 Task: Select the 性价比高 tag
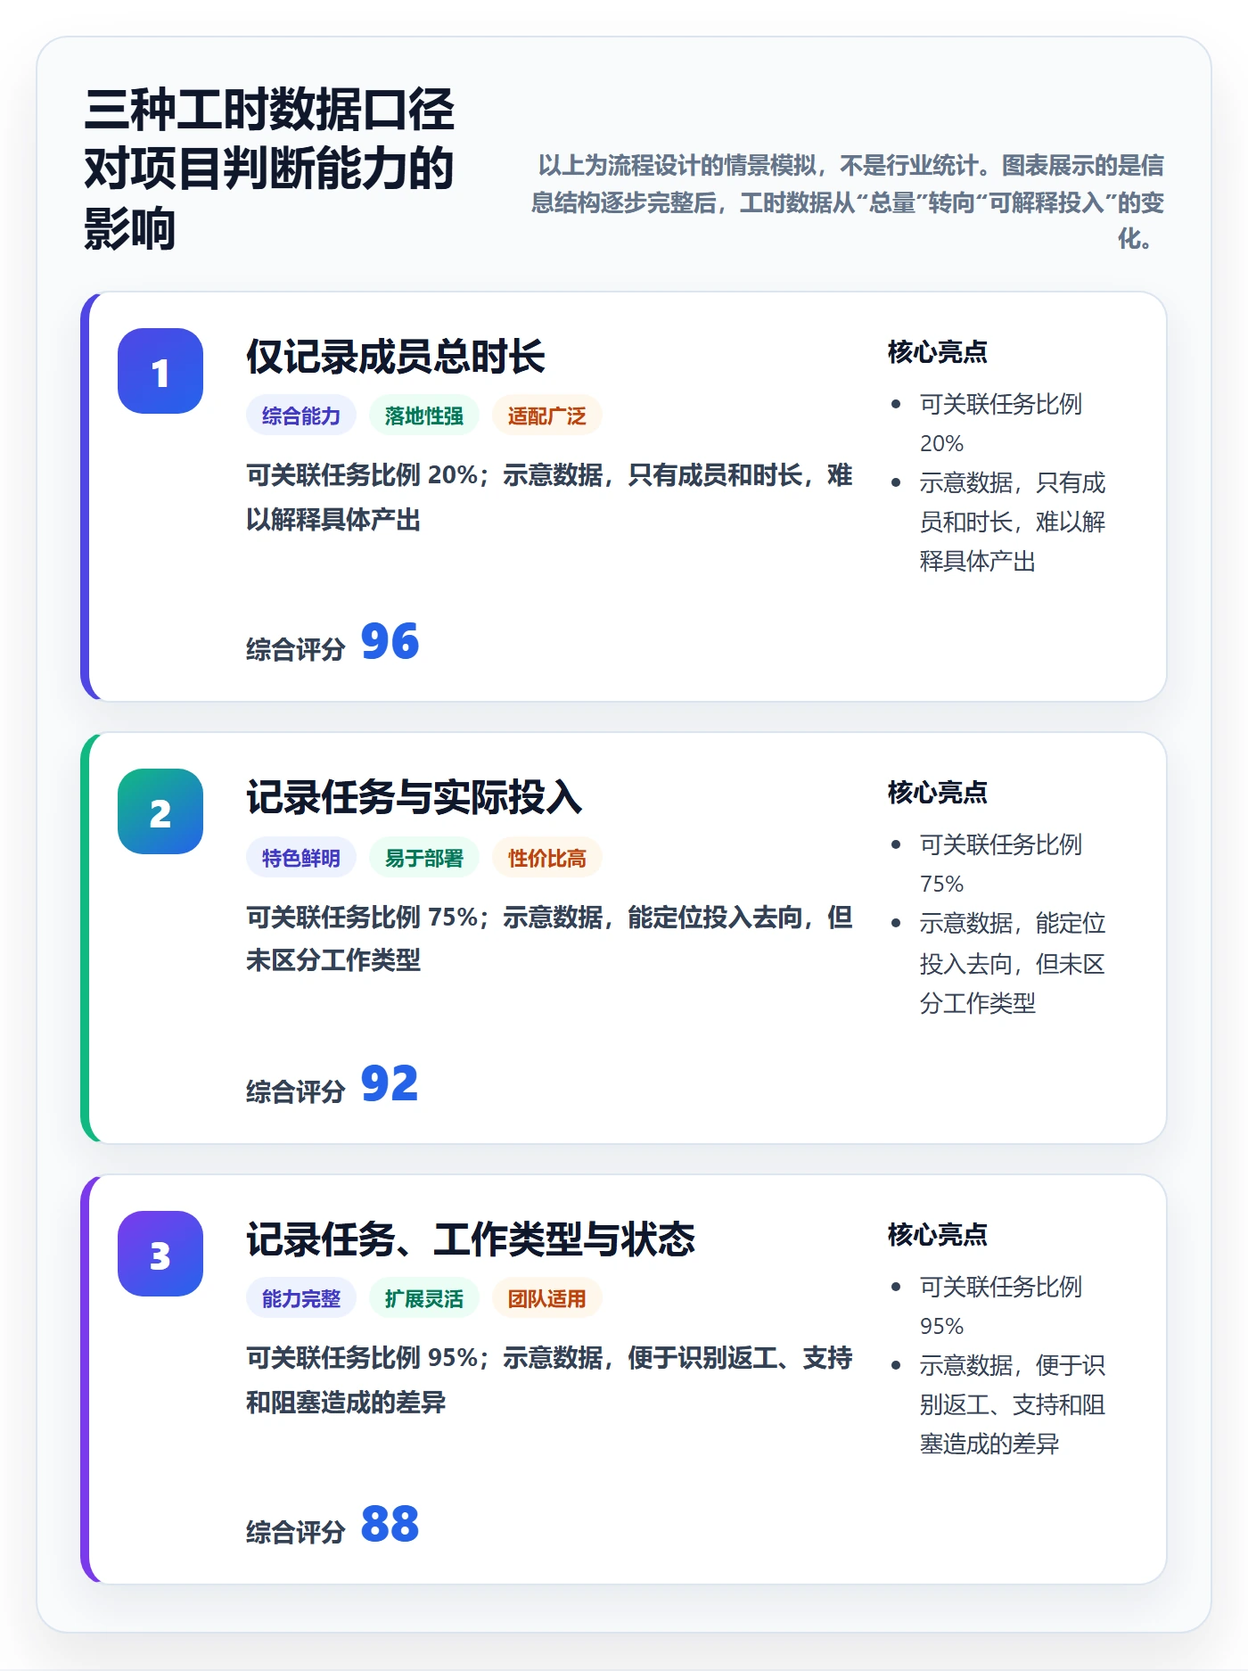coord(547,858)
